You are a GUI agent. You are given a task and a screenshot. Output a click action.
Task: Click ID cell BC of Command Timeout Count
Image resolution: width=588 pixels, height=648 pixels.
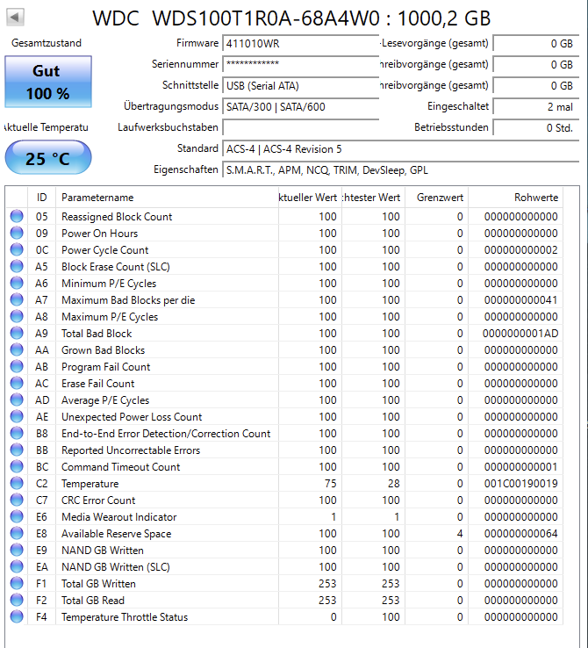pyautogui.click(x=42, y=467)
